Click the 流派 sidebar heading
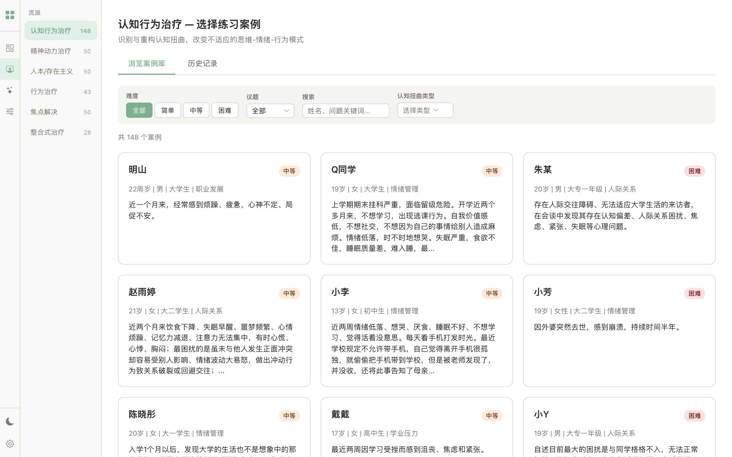The image size is (732, 457). [35, 13]
